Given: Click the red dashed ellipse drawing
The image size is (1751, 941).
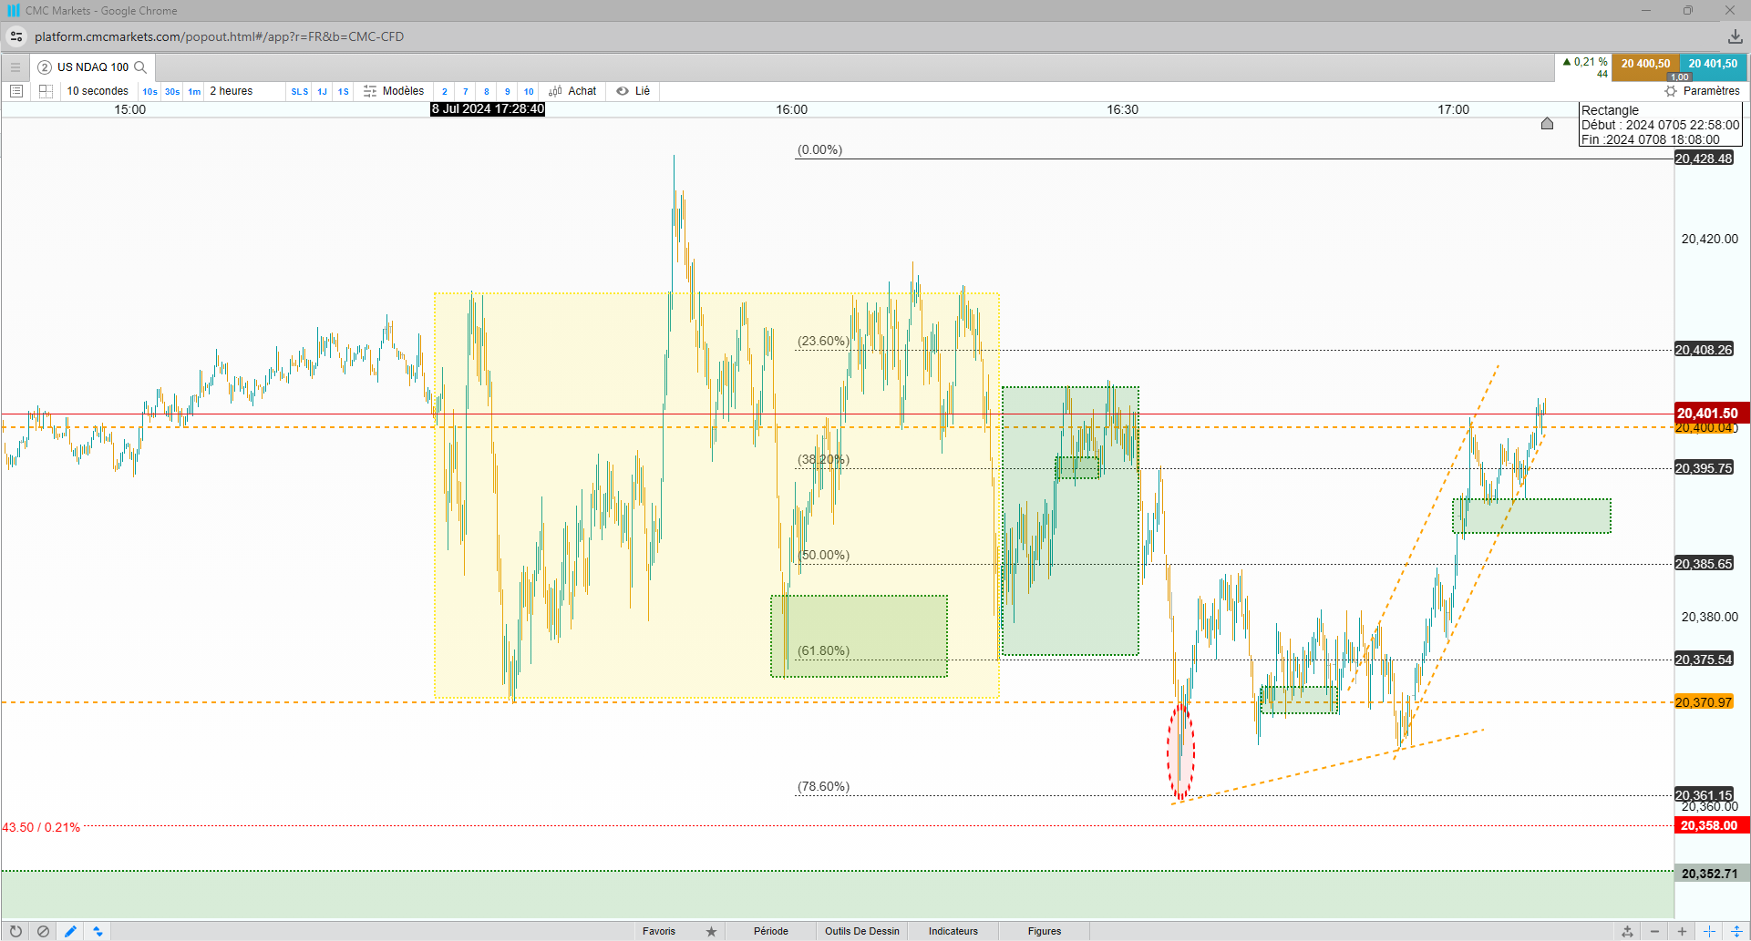Looking at the screenshot, I should click(x=1181, y=752).
